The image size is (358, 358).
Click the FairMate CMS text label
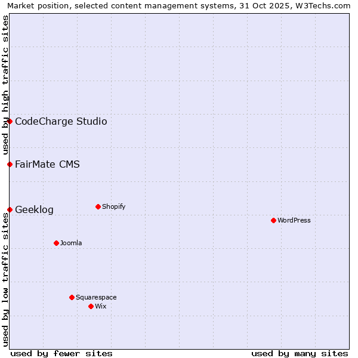47,165
